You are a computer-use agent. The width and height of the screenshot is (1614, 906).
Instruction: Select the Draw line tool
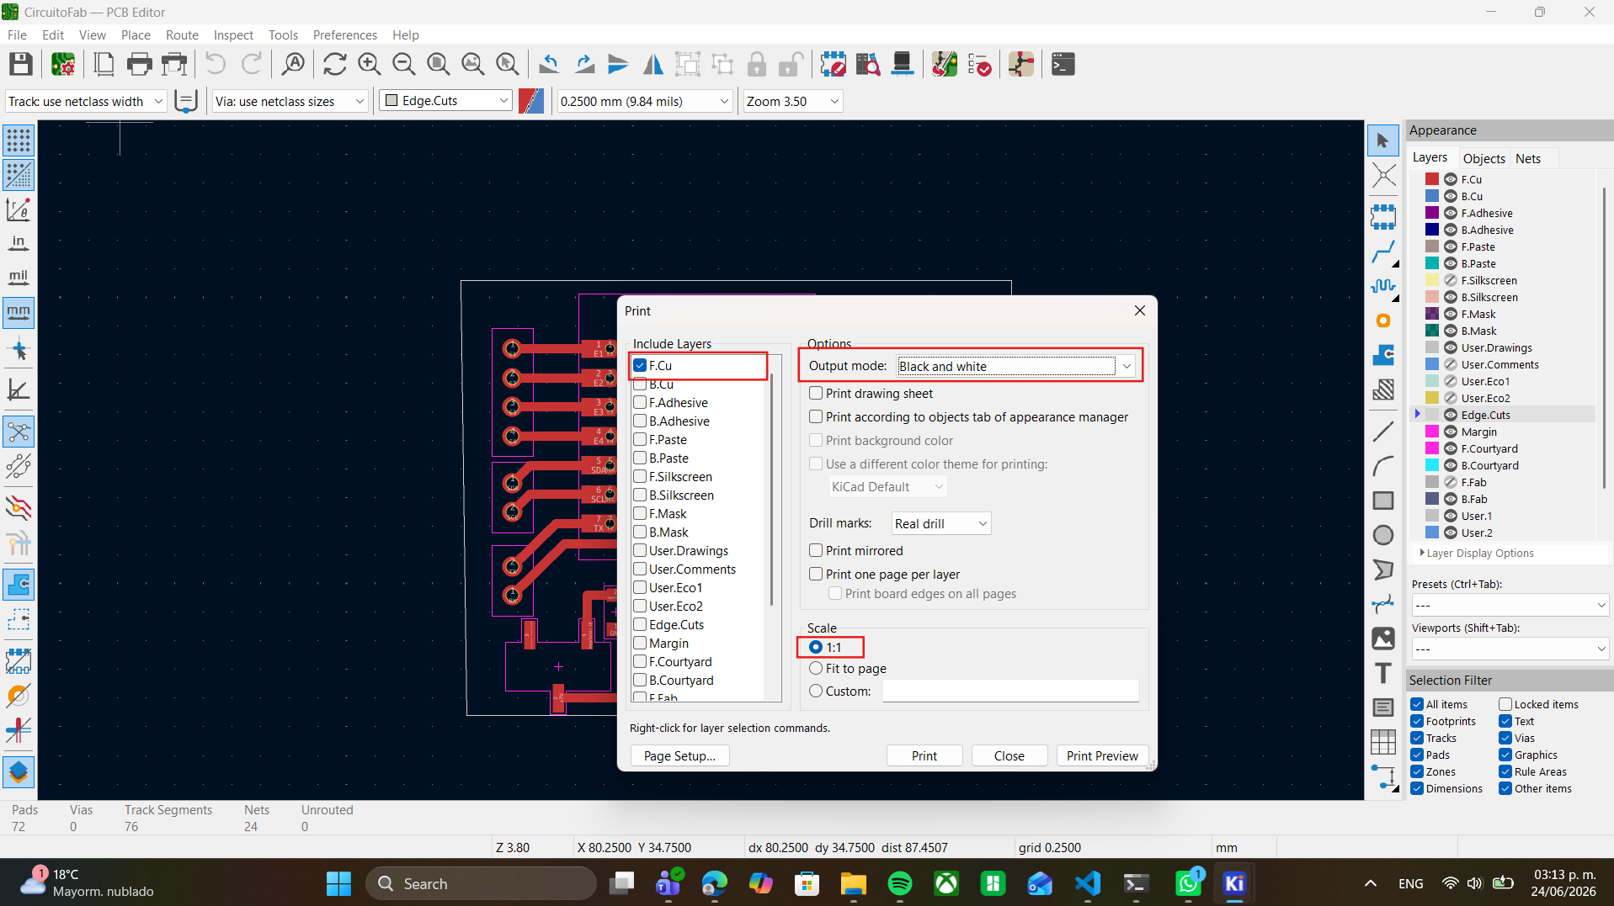1382,432
